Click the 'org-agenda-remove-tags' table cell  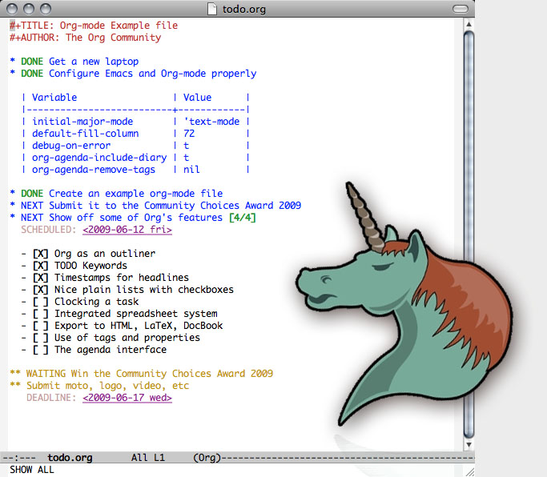[x=94, y=170]
